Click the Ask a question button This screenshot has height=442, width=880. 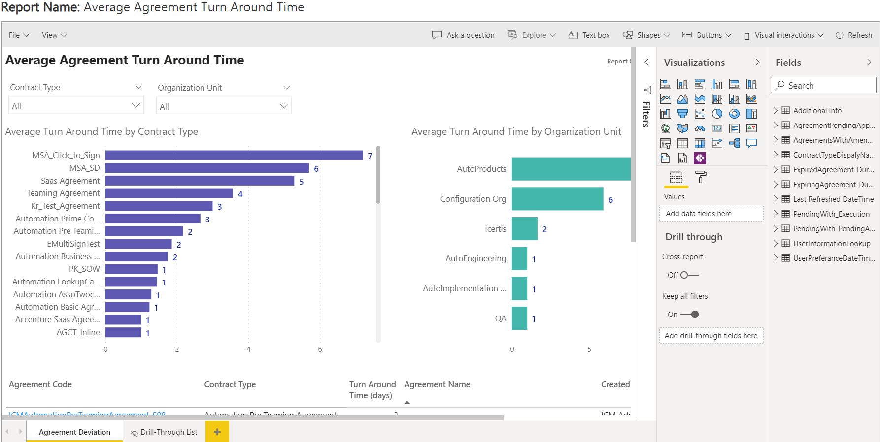tap(463, 35)
